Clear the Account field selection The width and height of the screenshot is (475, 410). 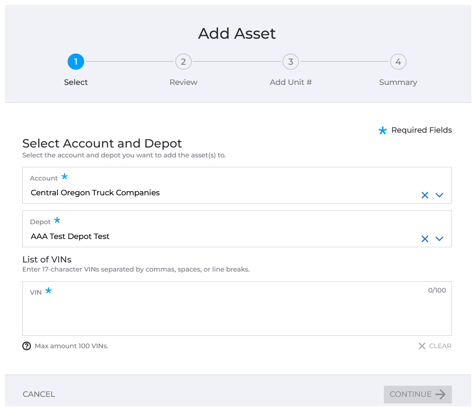(x=425, y=195)
